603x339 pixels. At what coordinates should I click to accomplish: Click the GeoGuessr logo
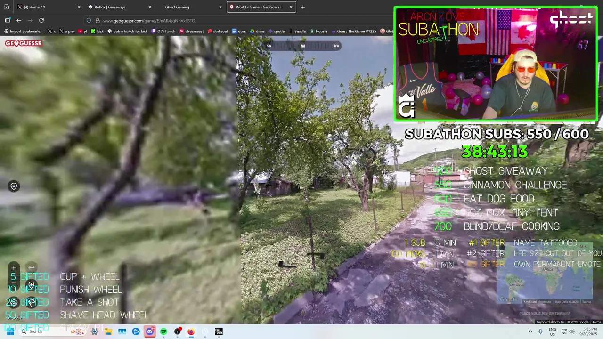24,43
